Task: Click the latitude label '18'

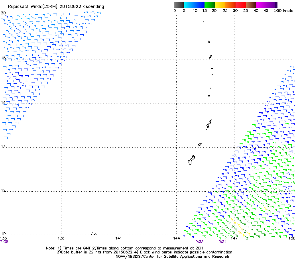Action: tap(3, 58)
